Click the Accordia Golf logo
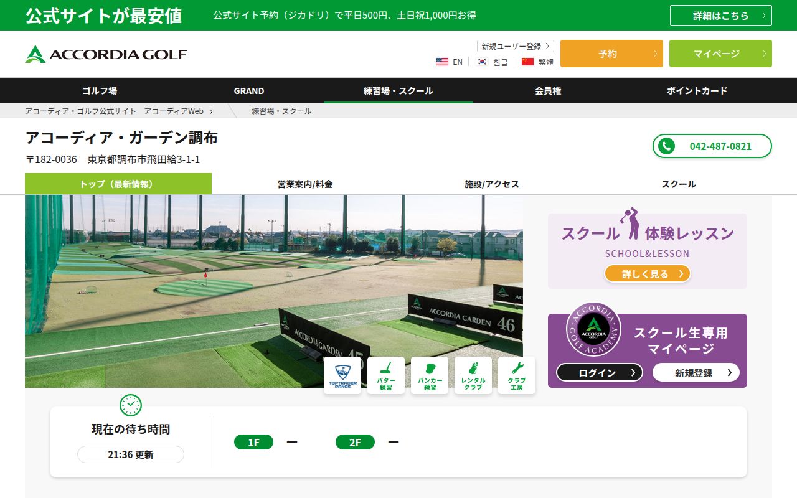This screenshot has width=797, height=498. click(x=106, y=54)
